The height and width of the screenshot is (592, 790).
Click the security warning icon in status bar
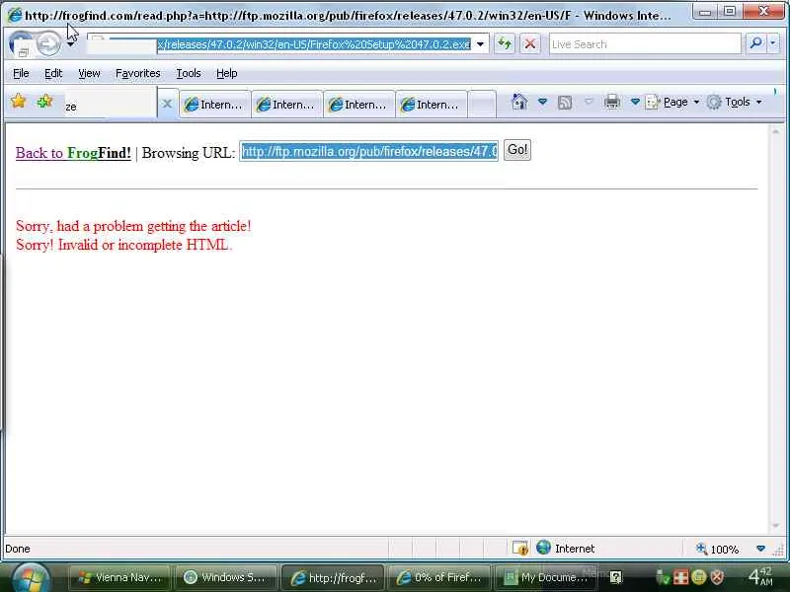pyautogui.click(x=520, y=549)
